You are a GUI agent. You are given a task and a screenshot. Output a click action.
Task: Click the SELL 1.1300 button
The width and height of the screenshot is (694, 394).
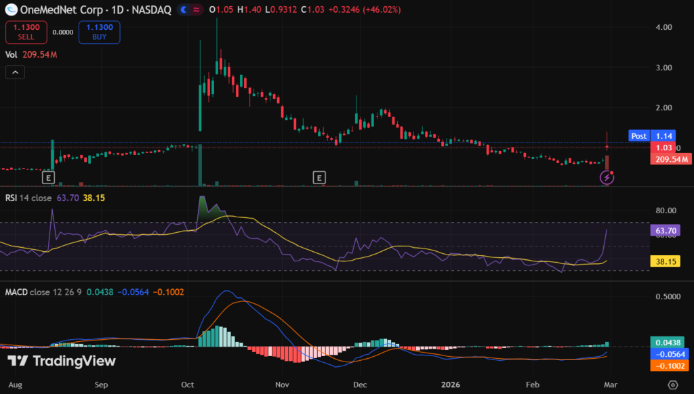[26, 32]
